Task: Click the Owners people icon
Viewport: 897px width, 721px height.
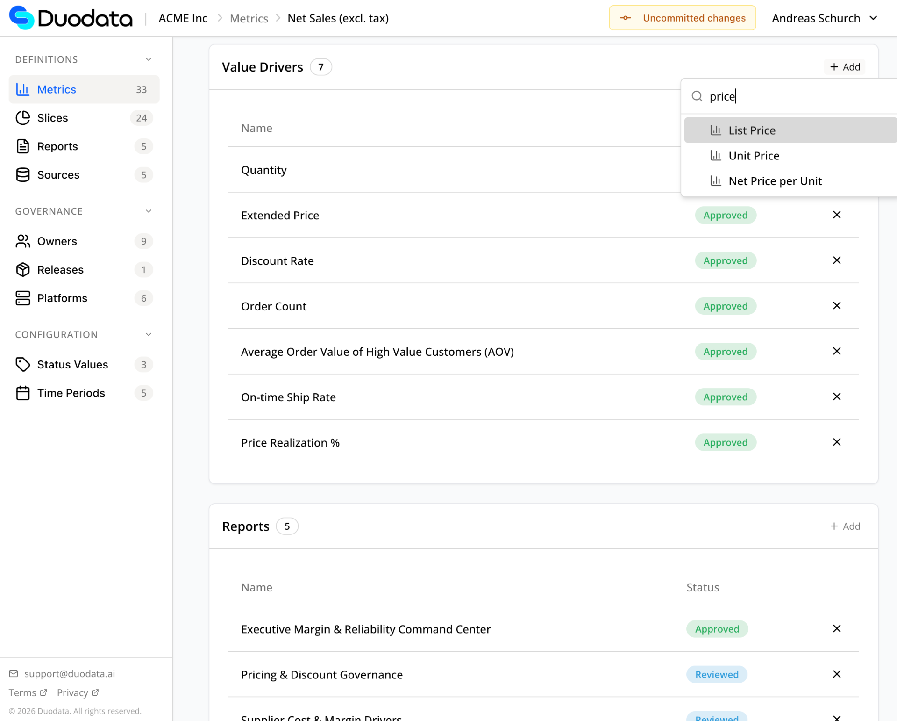Action: coord(22,241)
